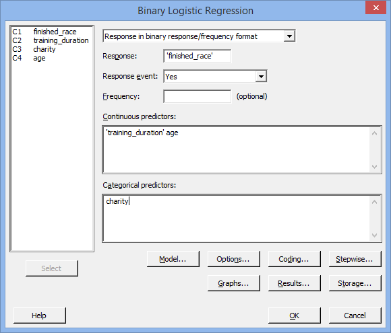Cancel the regression dialog
This screenshot has width=391, height=333.
pos(355,316)
